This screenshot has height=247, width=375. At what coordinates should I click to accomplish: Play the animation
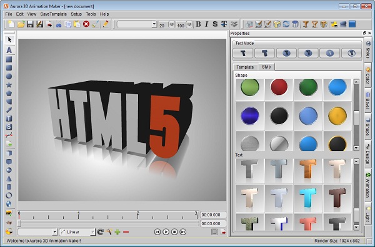click(x=166, y=232)
